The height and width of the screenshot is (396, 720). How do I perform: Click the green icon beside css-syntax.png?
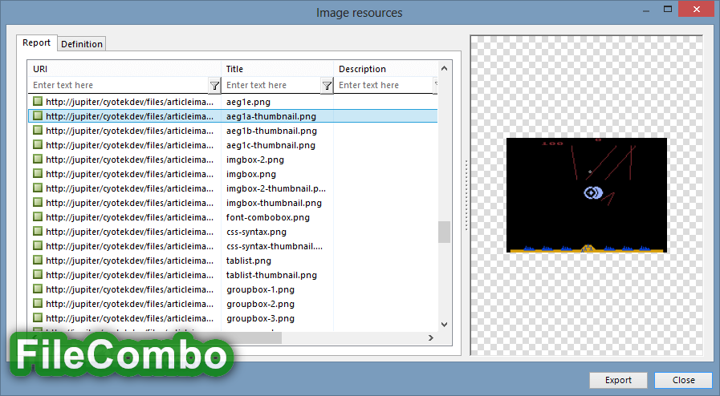tap(38, 231)
